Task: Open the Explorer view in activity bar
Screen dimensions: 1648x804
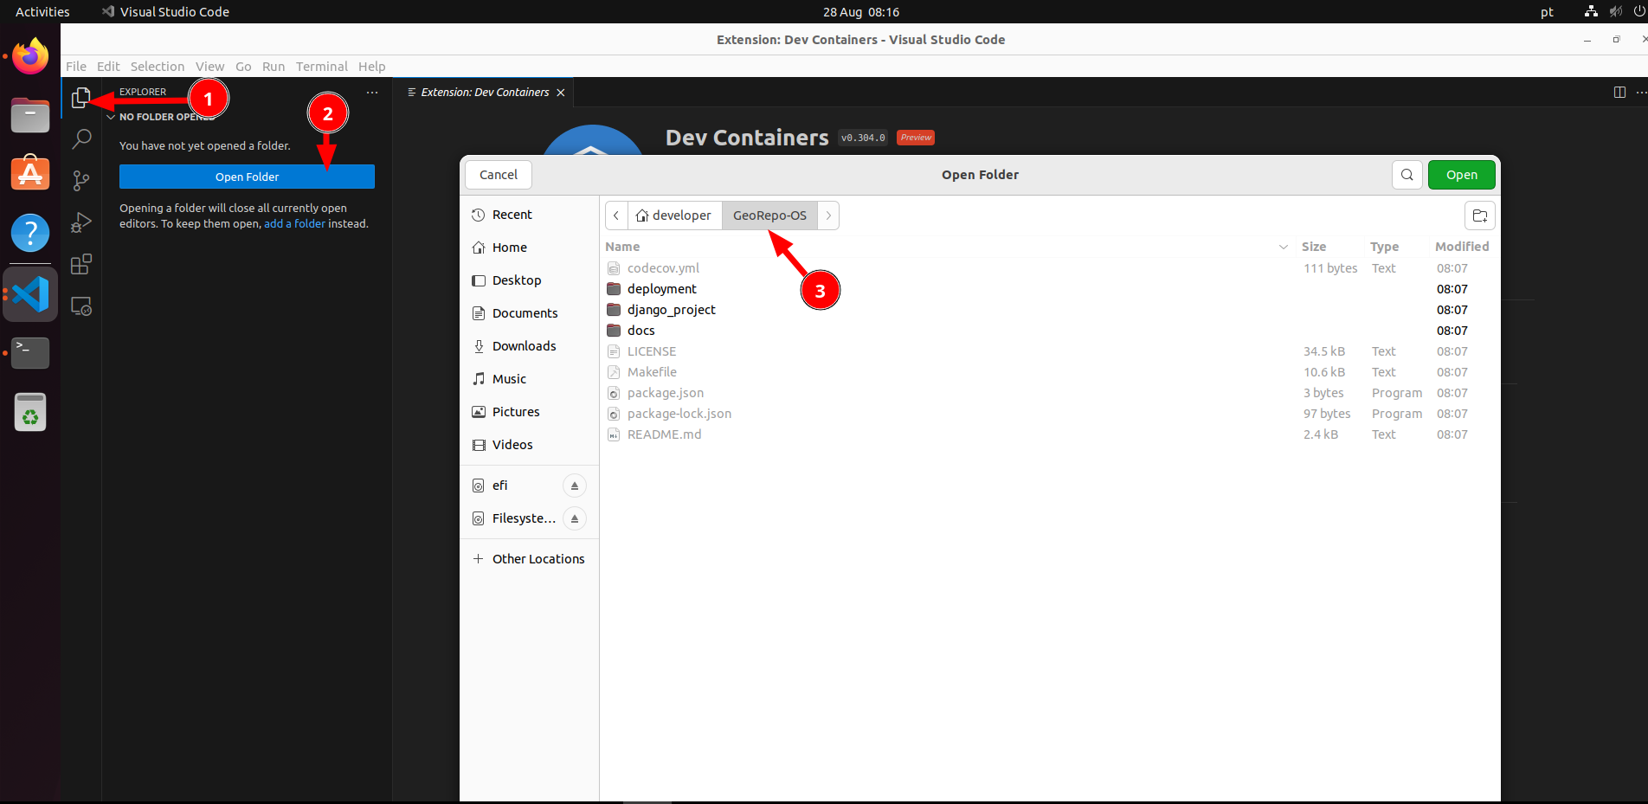Action: click(x=80, y=98)
